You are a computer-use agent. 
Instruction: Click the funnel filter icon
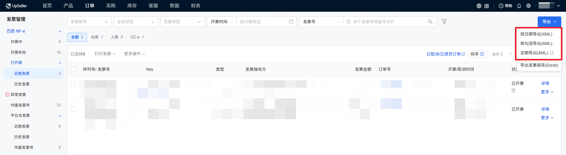point(444,21)
